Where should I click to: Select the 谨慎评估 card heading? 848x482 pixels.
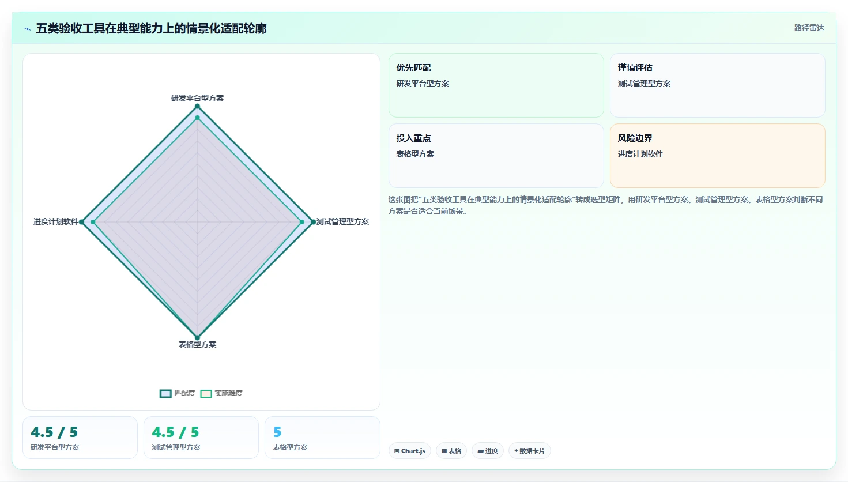point(635,68)
